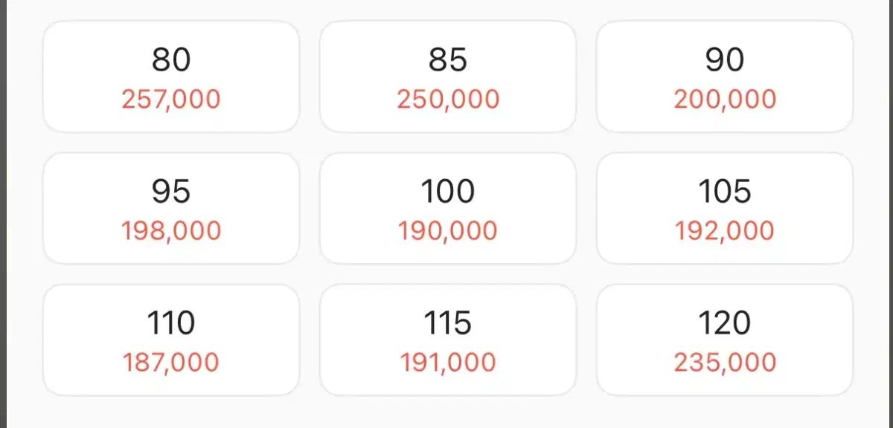Click the number 100 size label
893x428 pixels.
448,192
